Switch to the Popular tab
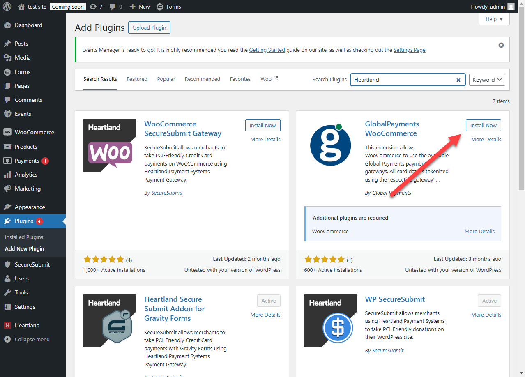The width and height of the screenshot is (525, 377). click(x=166, y=79)
